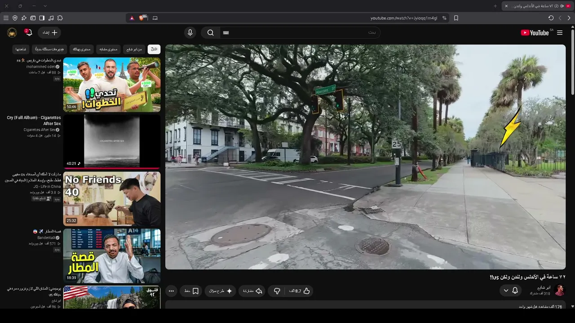This screenshot has width=575, height=323.
Task: Open the قصة المطار video thumbnail
Action: (x=112, y=256)
